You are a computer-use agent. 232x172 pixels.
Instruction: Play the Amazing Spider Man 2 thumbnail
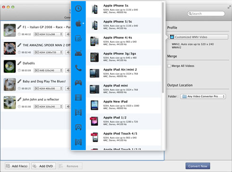point(10,48)
